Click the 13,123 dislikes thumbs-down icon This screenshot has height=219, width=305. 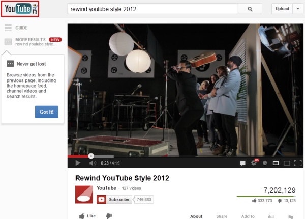[280, 201]
